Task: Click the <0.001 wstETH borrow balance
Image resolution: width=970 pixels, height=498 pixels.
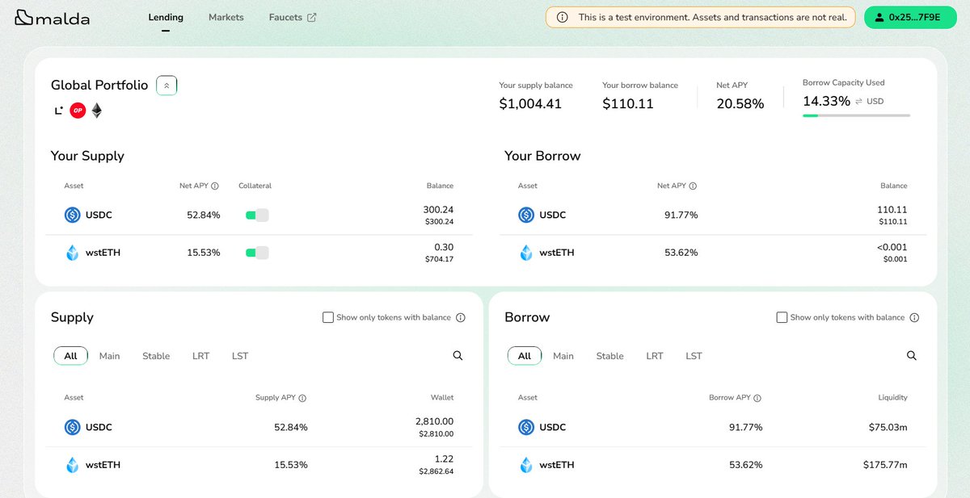Action: point(893,247)
